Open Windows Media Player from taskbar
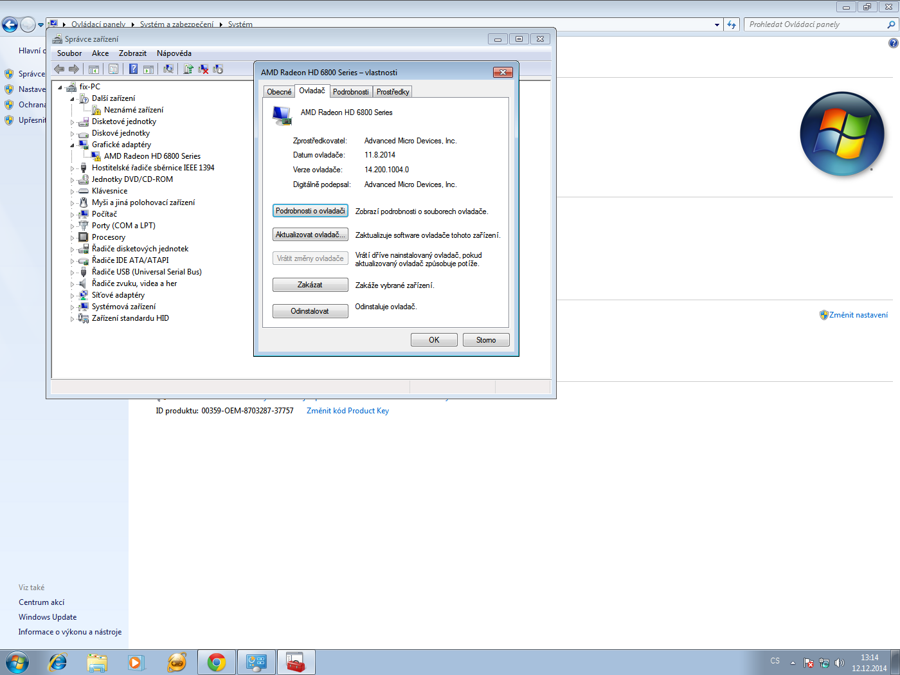Screen dimensions: 900x675 136,662
